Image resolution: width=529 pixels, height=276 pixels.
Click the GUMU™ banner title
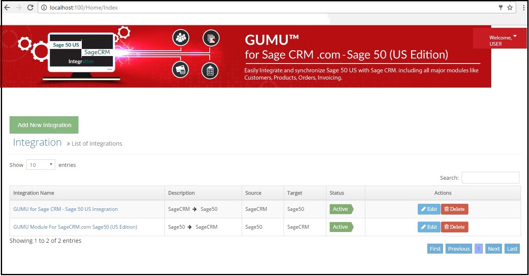272,40
